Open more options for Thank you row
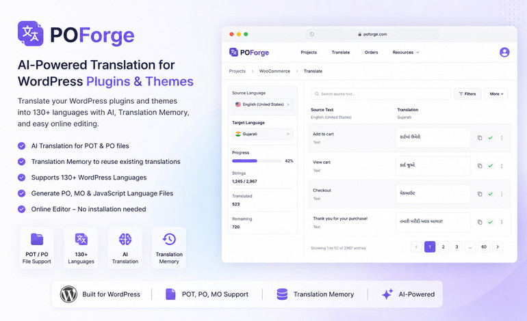Viewport: 527px width, 321px height. tap(502, 223)
